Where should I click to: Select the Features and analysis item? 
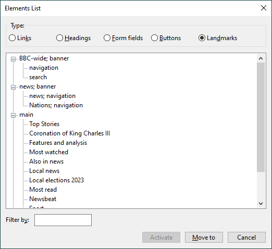tap(58, 143)
